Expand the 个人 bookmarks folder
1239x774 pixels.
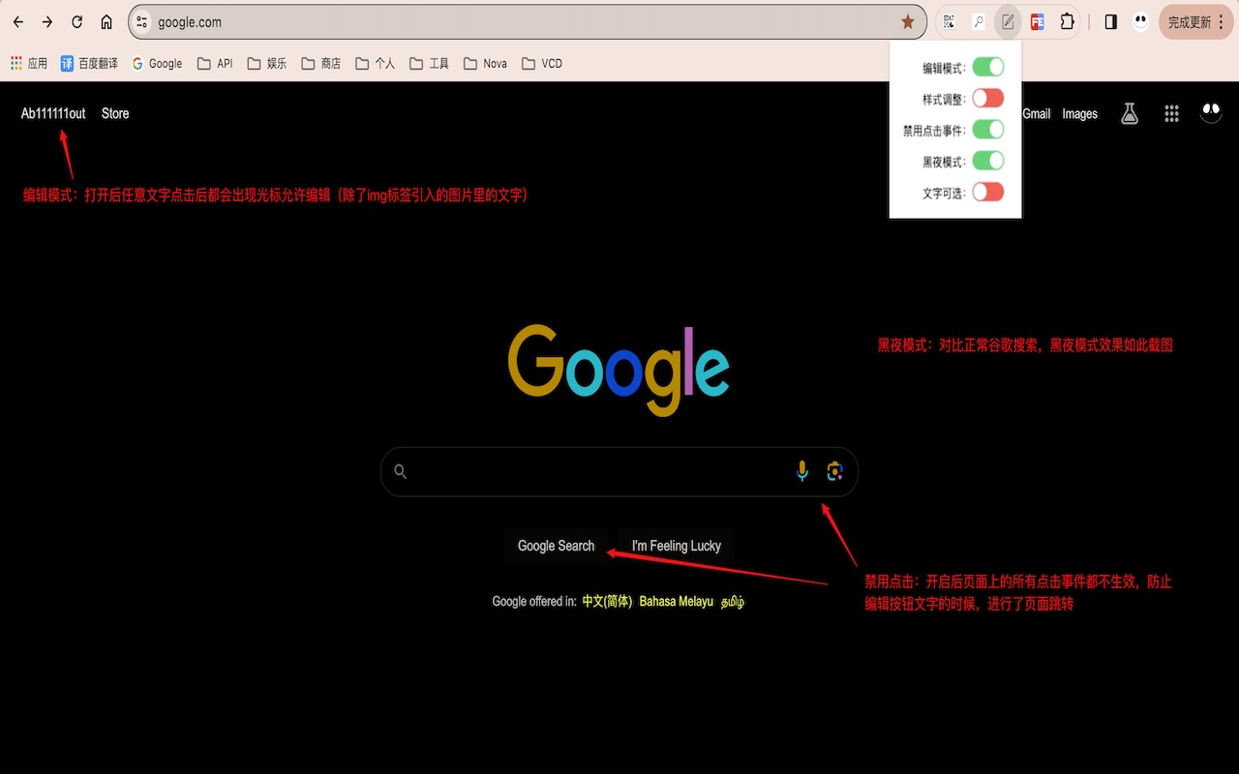point(376,63)
